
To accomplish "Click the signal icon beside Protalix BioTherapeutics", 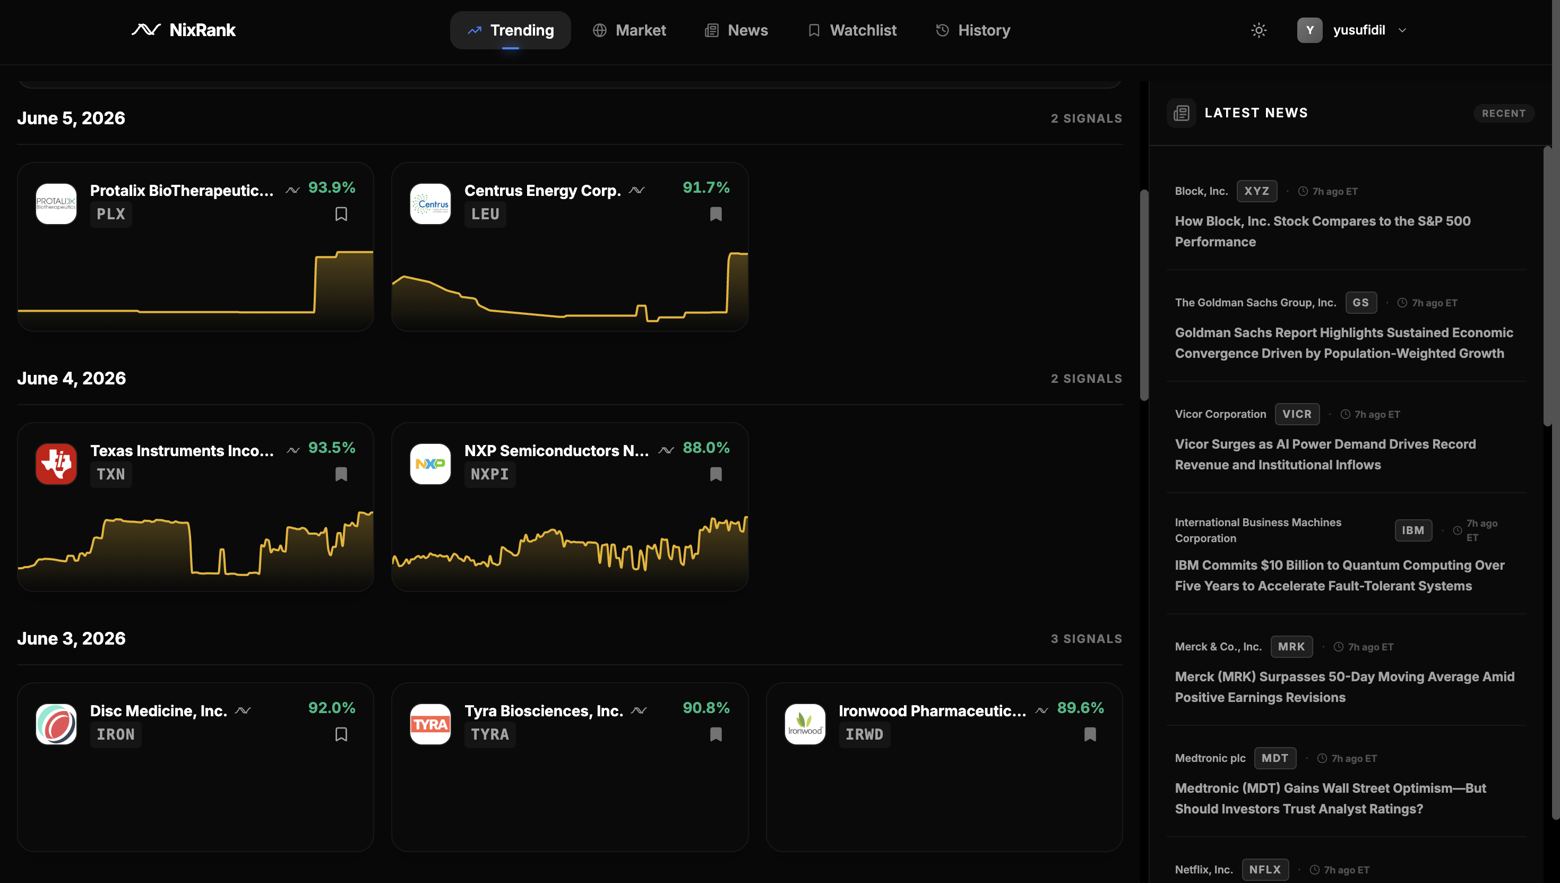I will pyautogui.click(x=292, y=191).
